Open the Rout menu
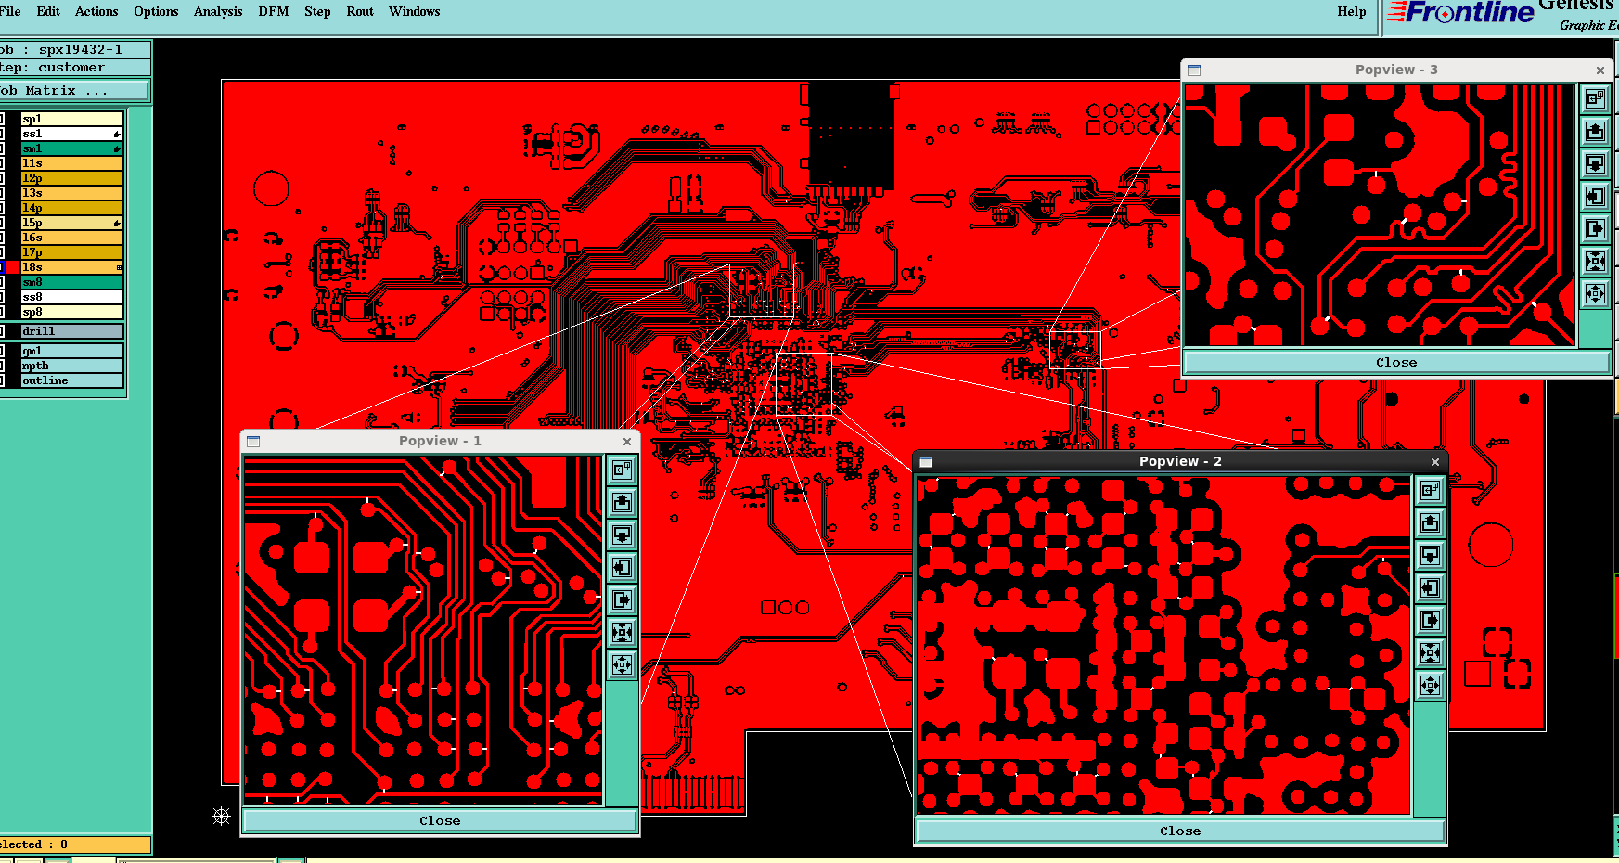This screenshot has width=1619, height=863. [359, 12]
